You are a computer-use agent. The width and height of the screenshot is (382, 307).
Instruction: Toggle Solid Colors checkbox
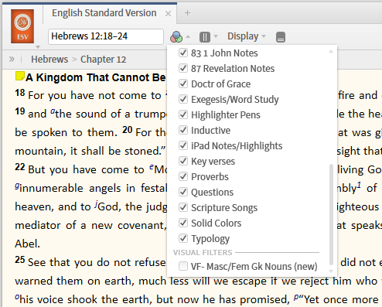pos(183,223)
